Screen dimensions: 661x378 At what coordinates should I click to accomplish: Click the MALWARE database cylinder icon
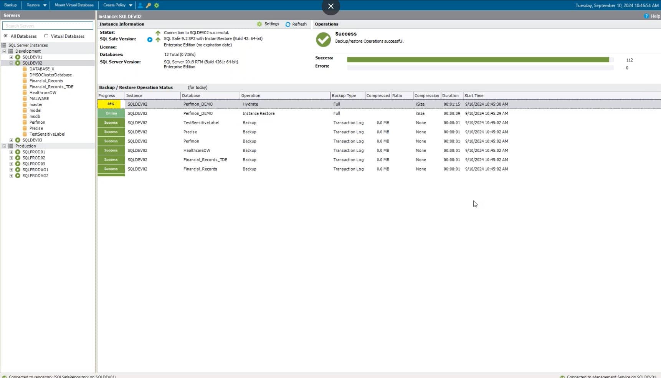(x=25, y=99)
